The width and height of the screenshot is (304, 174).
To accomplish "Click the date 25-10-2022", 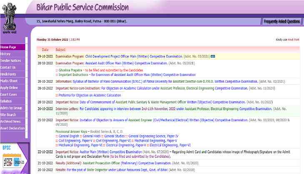I will click(x=45, y=120).
